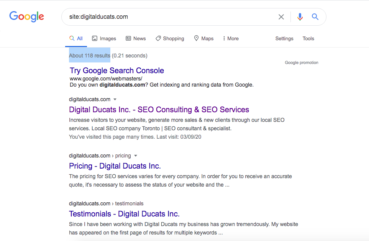Click the www.google.com/webmasters/ URL
Viewport: 369px width, 241px height.
tap(106, 79)
